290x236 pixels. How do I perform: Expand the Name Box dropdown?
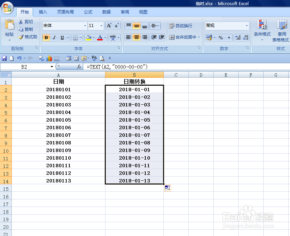tap(52, 67)
